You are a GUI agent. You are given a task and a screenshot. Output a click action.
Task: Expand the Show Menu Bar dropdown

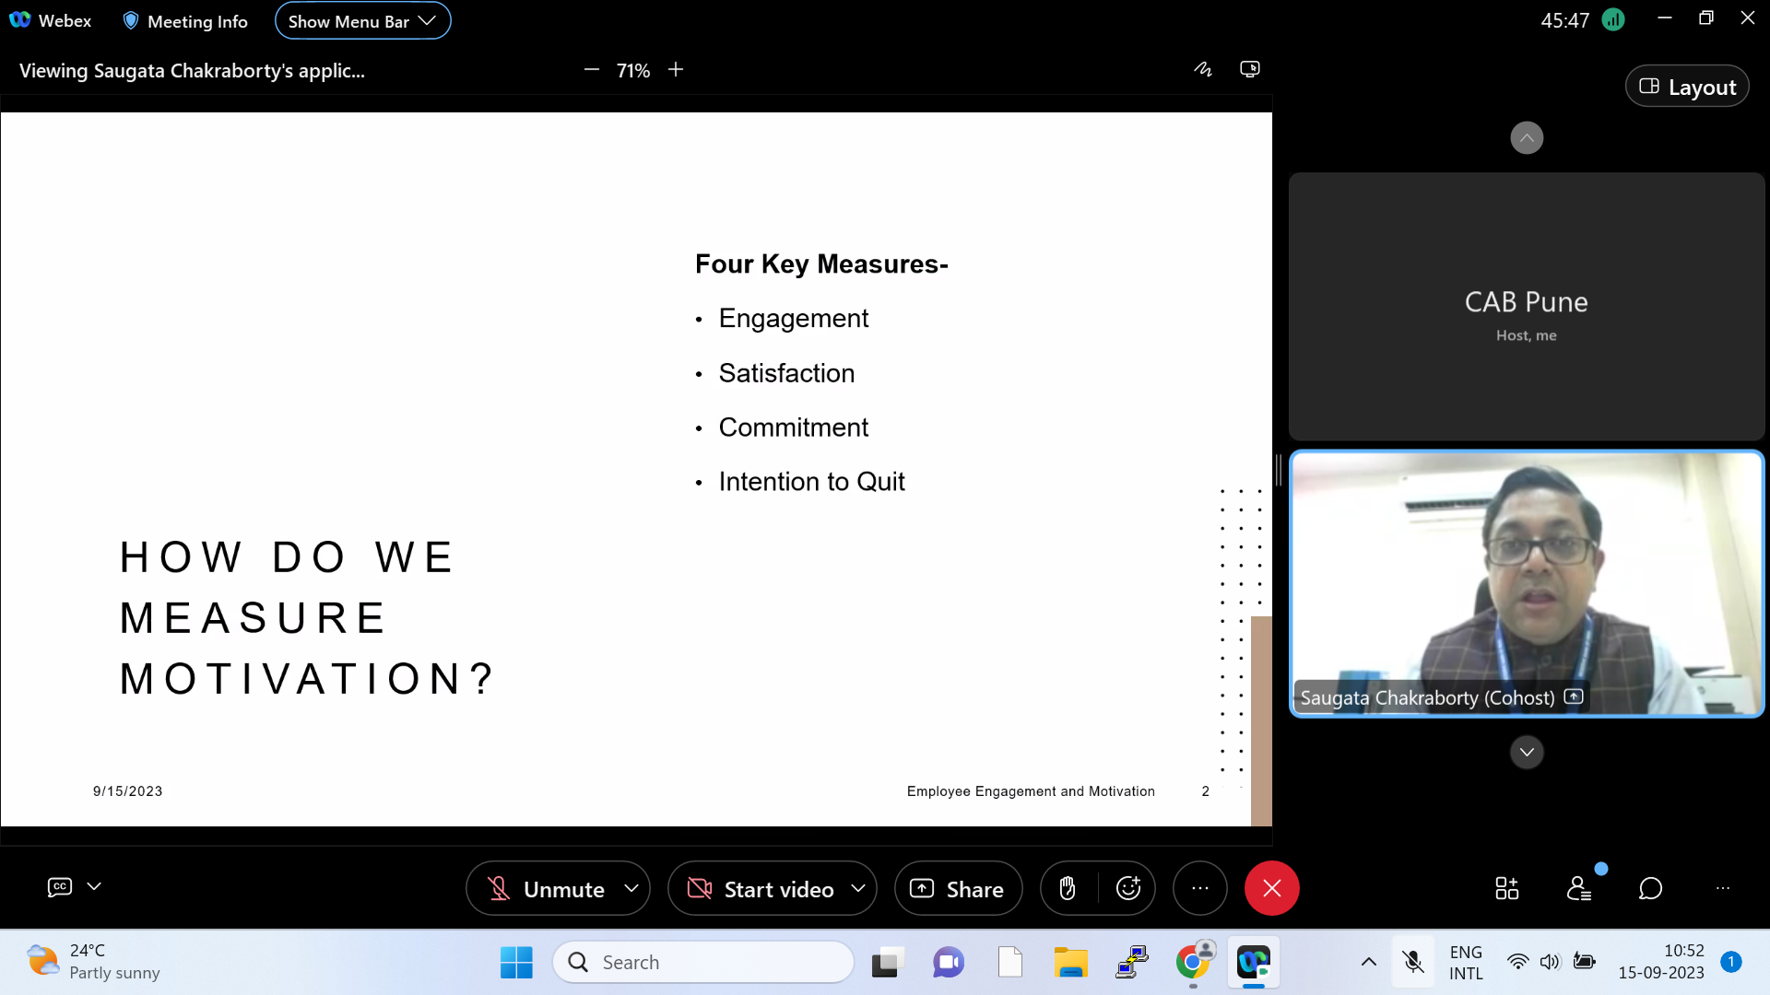point(362,21)
